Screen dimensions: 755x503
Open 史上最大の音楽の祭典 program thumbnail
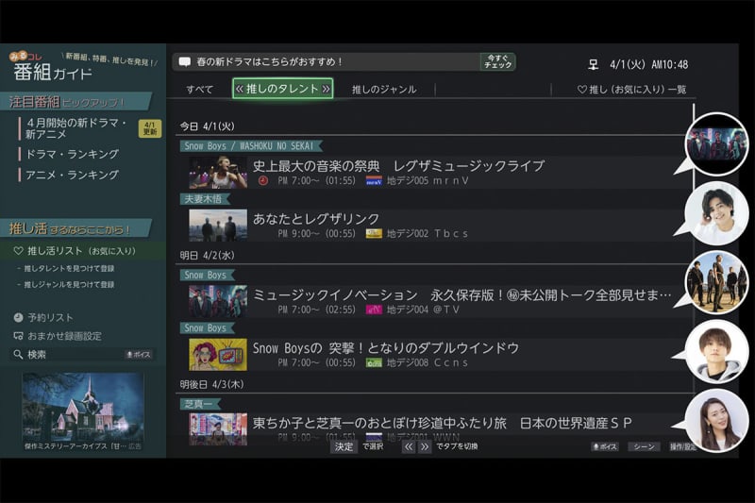click(217, 173)
